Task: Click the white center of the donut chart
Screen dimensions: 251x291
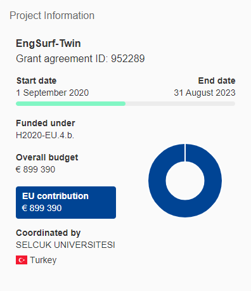Action: (185, 181)
